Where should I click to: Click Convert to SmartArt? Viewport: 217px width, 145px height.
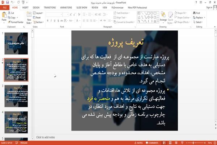tap(124, 22)
